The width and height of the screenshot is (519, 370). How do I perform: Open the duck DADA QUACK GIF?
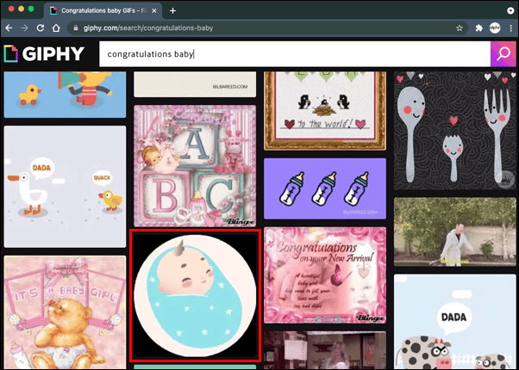pyautogui.click(x=65, y=187)
